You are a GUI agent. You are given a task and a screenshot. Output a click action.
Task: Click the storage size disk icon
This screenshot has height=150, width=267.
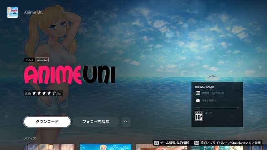[198, 100]
